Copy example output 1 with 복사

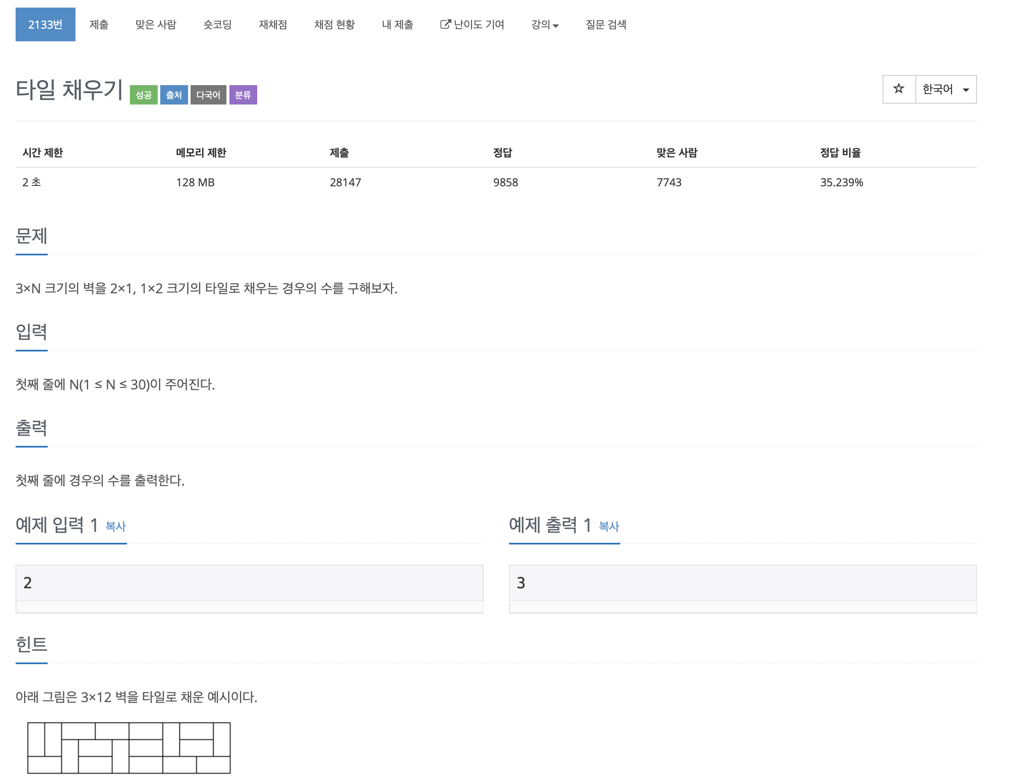click(x=609, y=526)
